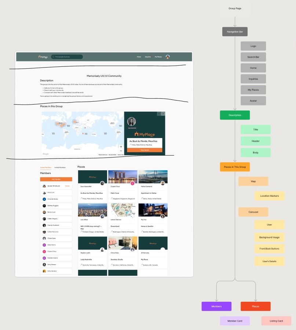Click the owner avatar on Apartment in Dallas card
This screenshot has height=330, width=296.
tap(163, 183)
